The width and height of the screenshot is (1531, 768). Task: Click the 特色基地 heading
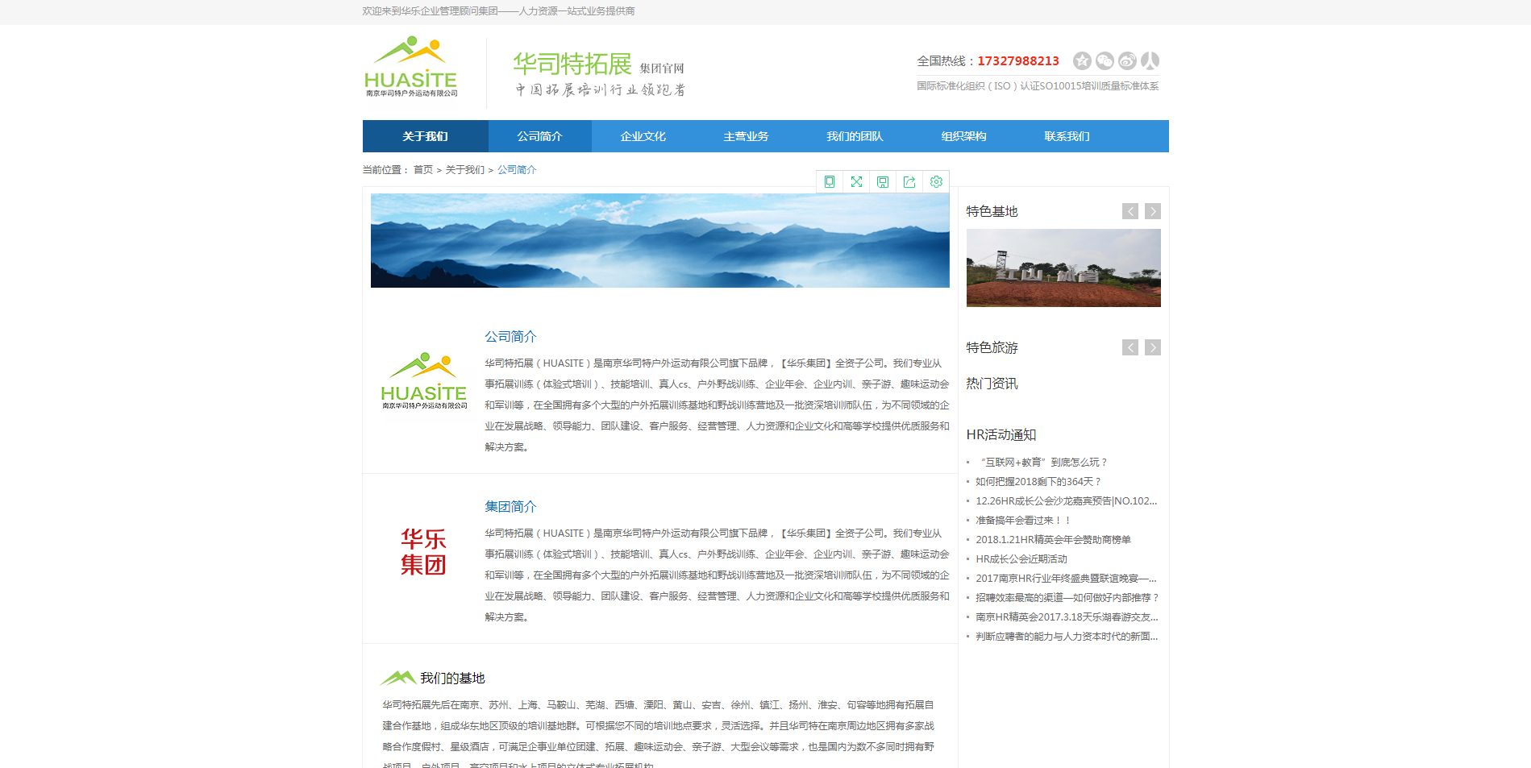pyautogui.click(x=992, y=211)
